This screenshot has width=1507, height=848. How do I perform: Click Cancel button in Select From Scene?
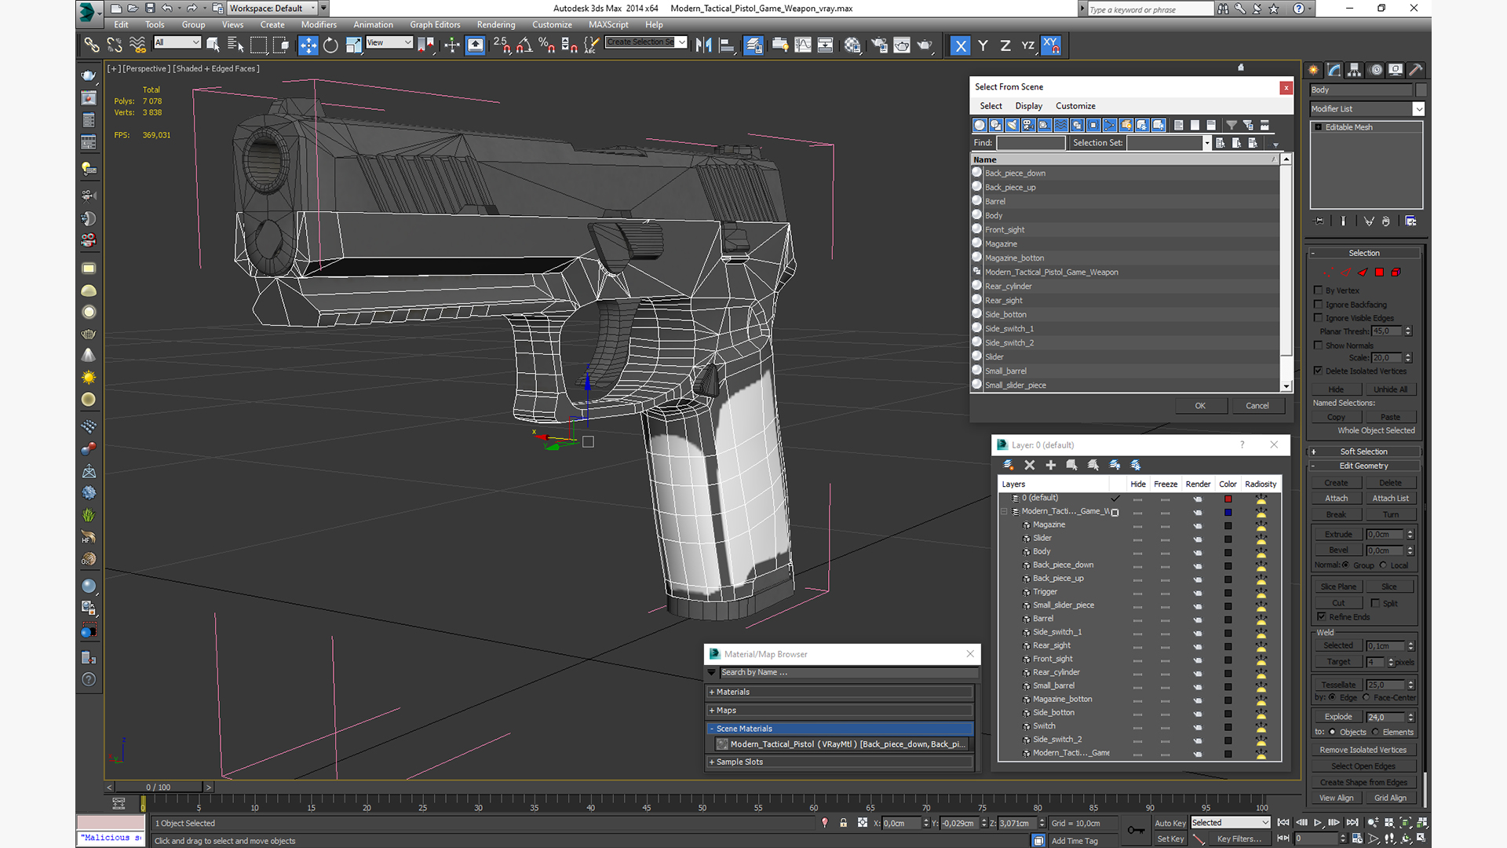(x=1257, y=405)
